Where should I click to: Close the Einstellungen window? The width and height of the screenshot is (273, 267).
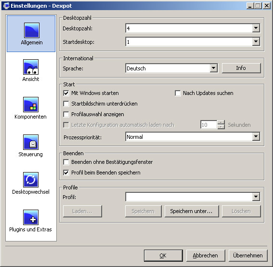[x=267, y=6]
